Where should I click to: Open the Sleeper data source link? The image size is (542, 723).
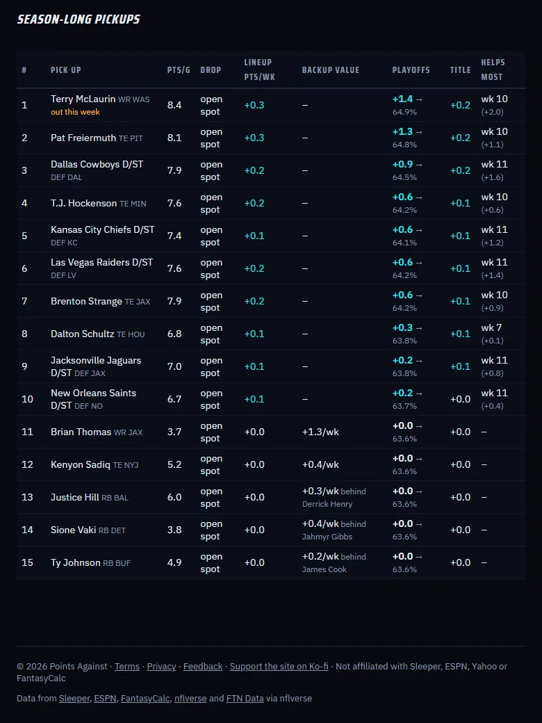74,698
